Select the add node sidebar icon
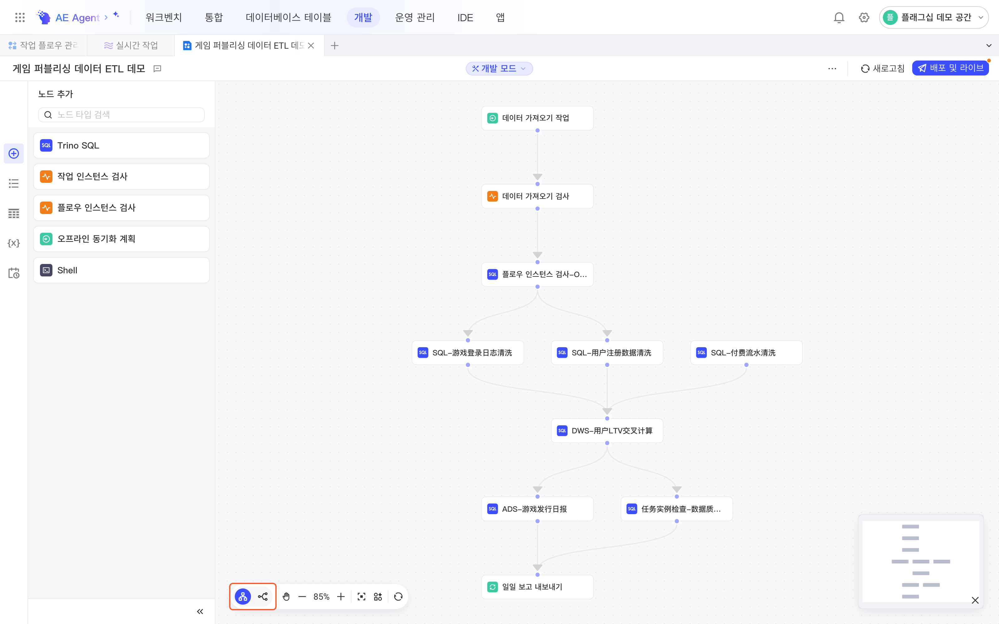The height and width of the screenshot is (624, 999). pyautogui.click(x=14, y=154)
